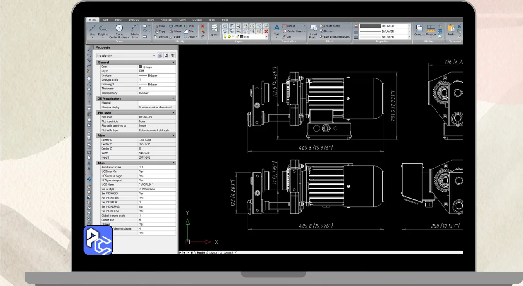
Task: Open the DIM layer dropdown list
Action: tap(267, 37)
